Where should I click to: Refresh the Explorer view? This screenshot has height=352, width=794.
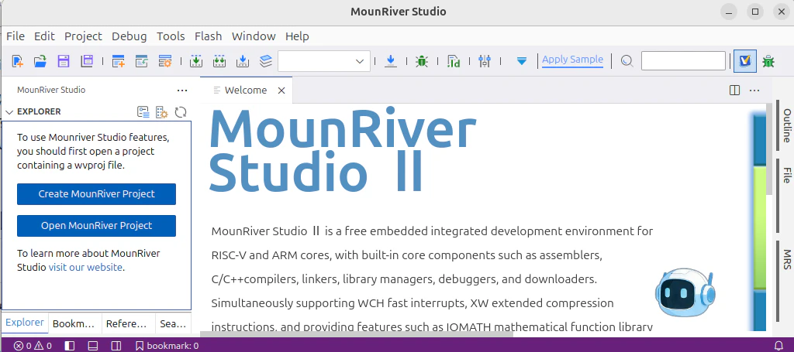(181, 112)
